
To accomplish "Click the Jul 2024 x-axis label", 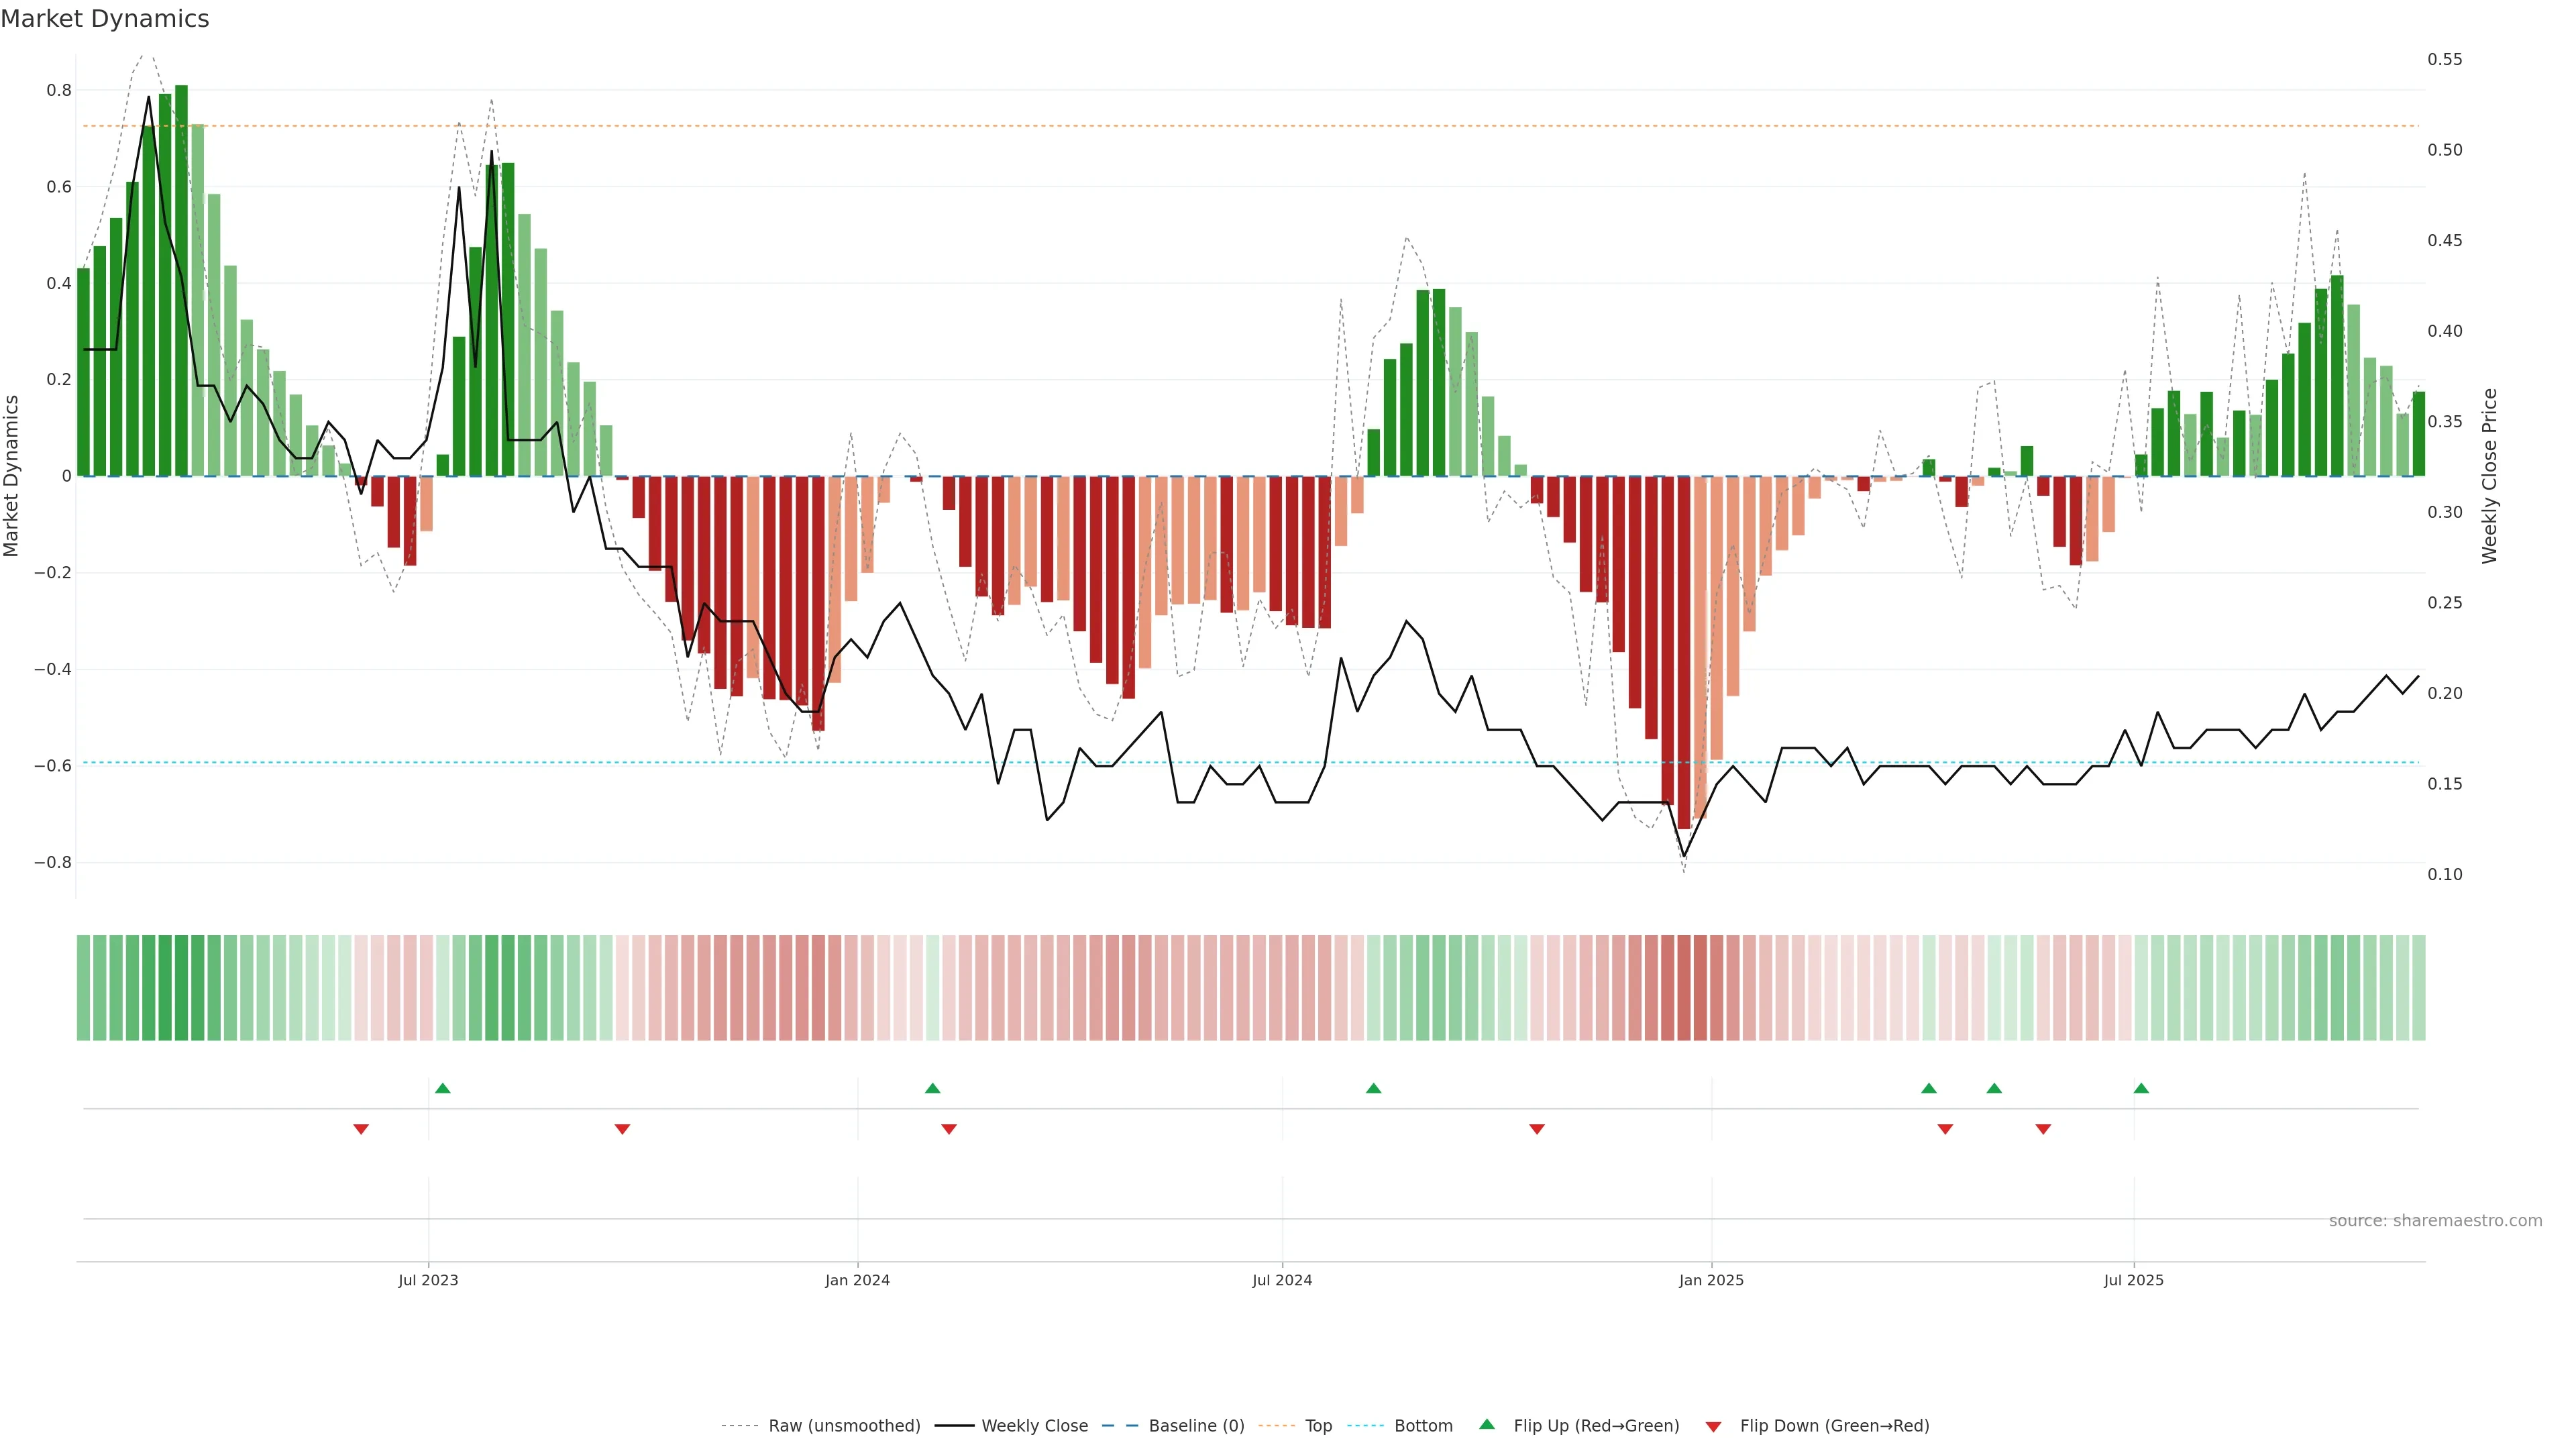I will coord(1282,1280).
